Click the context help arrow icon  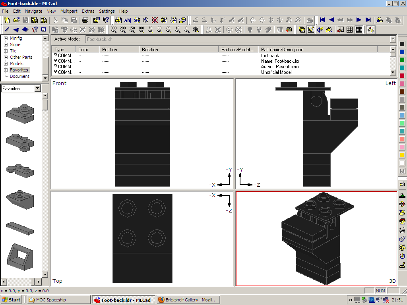(x=106, y=20)
